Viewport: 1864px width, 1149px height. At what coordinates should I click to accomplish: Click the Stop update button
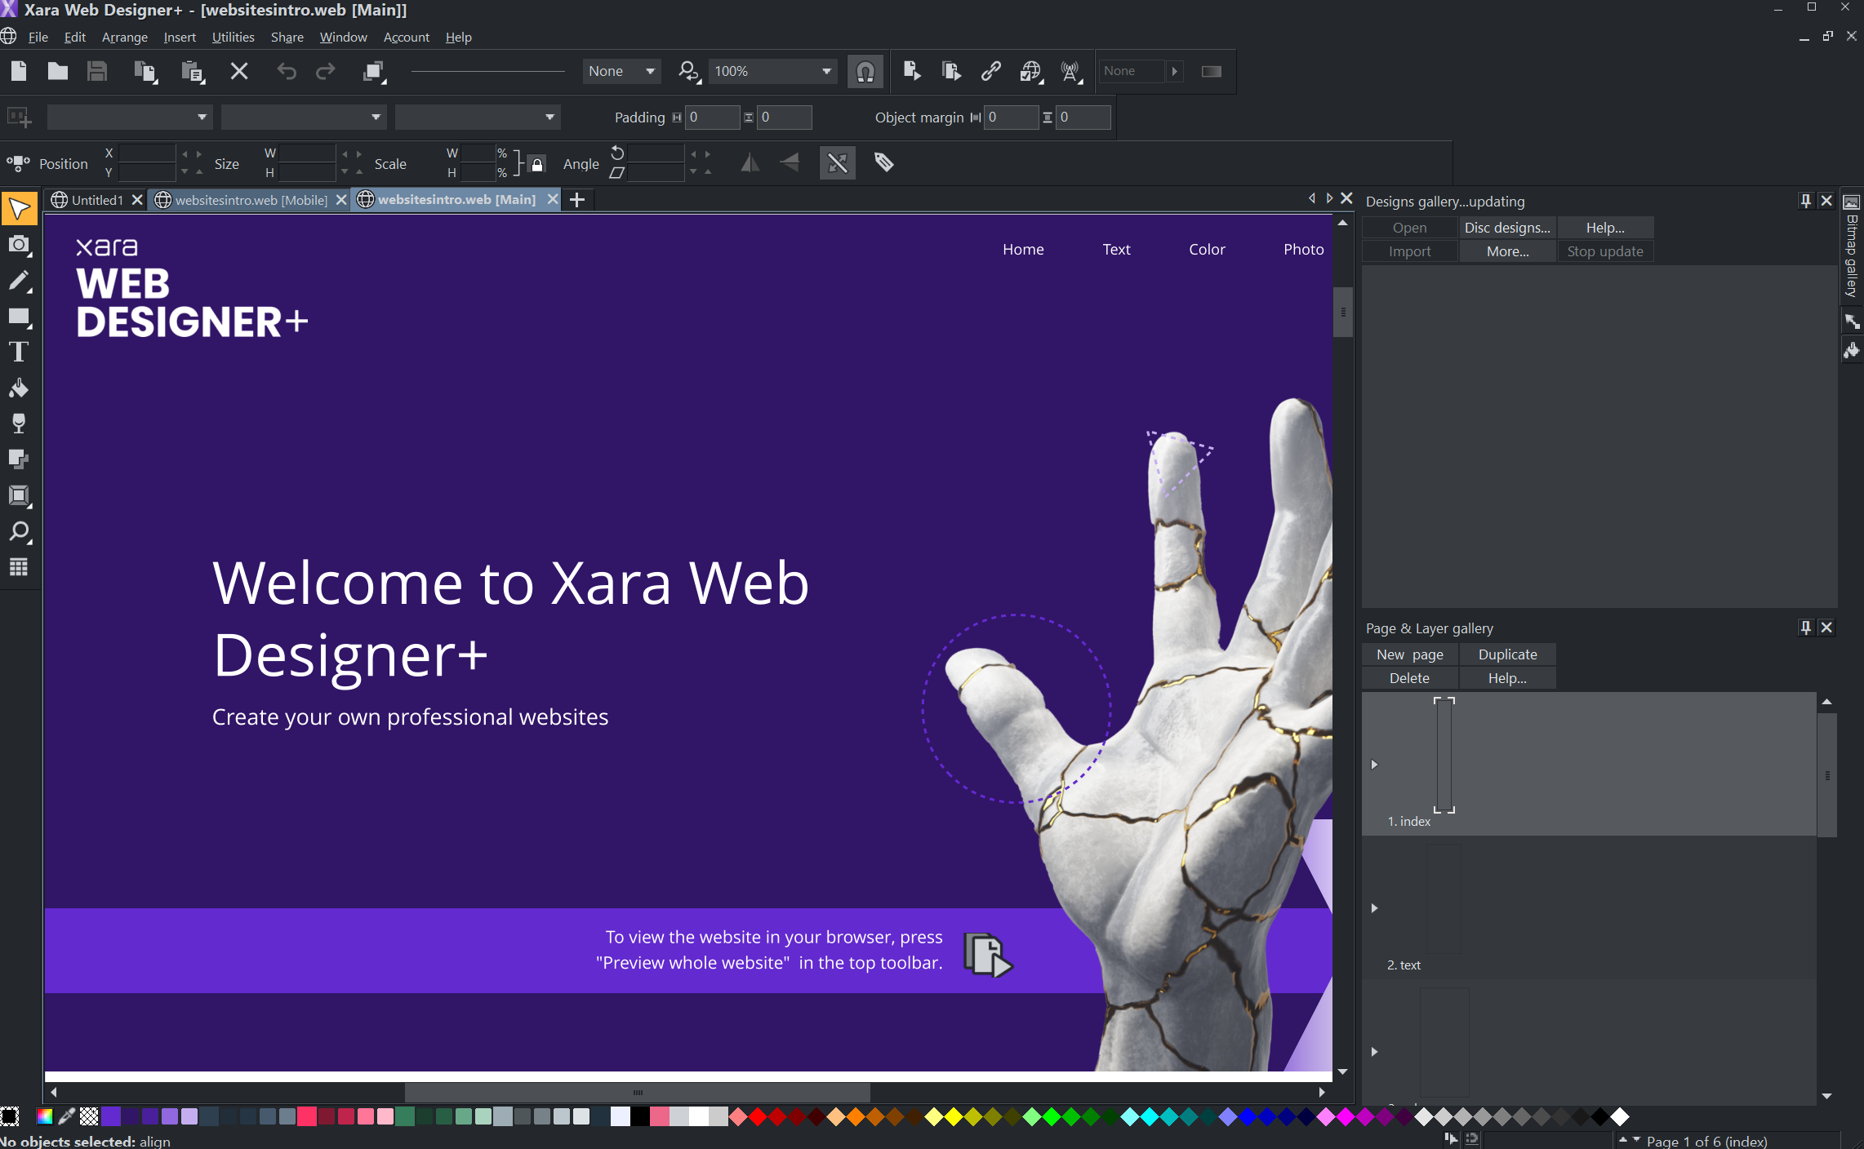point(1605,251)
